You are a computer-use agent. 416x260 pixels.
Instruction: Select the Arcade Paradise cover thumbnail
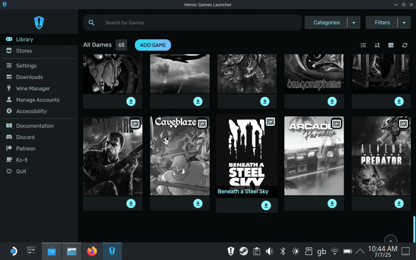tap(314, 156)
